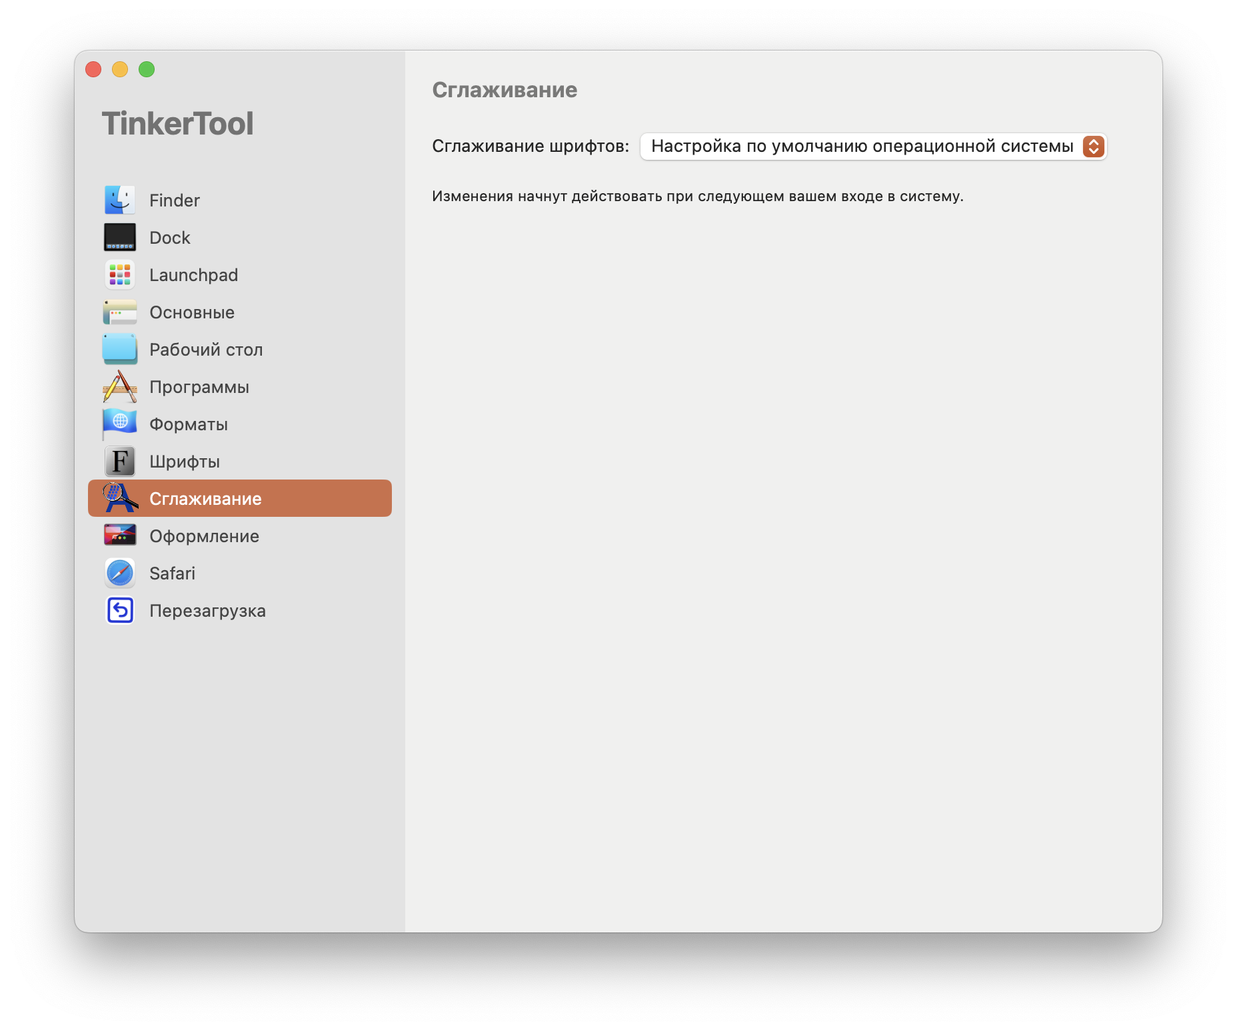Click the Сглаживание pane heading
1237x1031 pixels.
coord(505,90)
